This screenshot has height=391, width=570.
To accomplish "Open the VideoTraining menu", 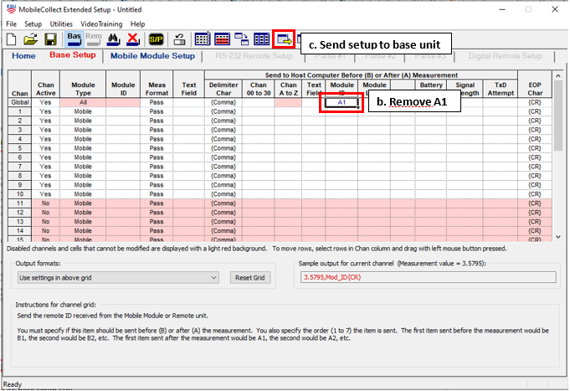I will [x=101, y=24].
